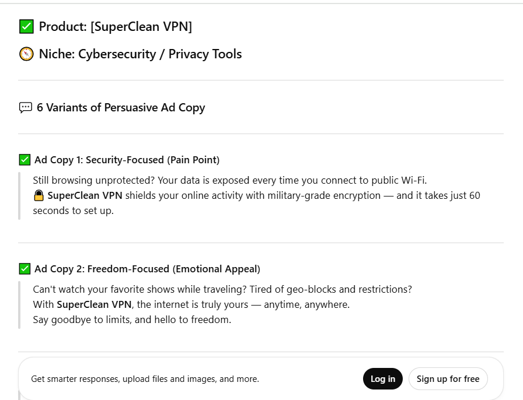Click bold SuperClean VPN in the encryption sentence
This screenshot has width=523, height=400.
point(85,196)
